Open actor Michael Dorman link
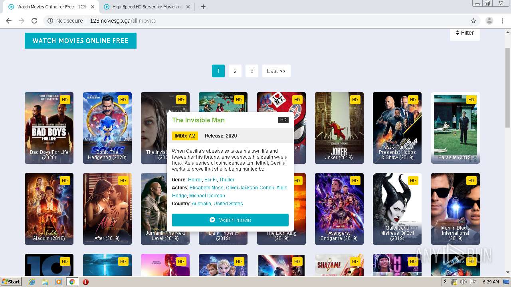The image size is (511, 287). coord(207,196)
